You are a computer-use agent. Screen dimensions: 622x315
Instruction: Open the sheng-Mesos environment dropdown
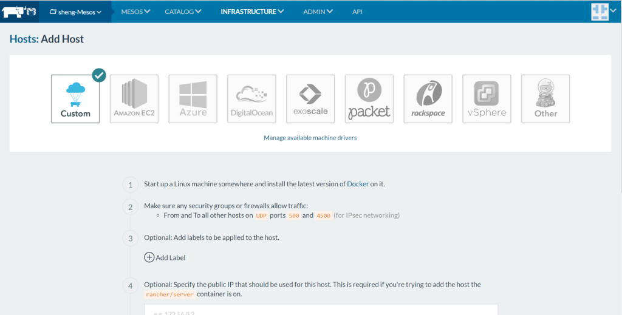[x=75, y=12]
